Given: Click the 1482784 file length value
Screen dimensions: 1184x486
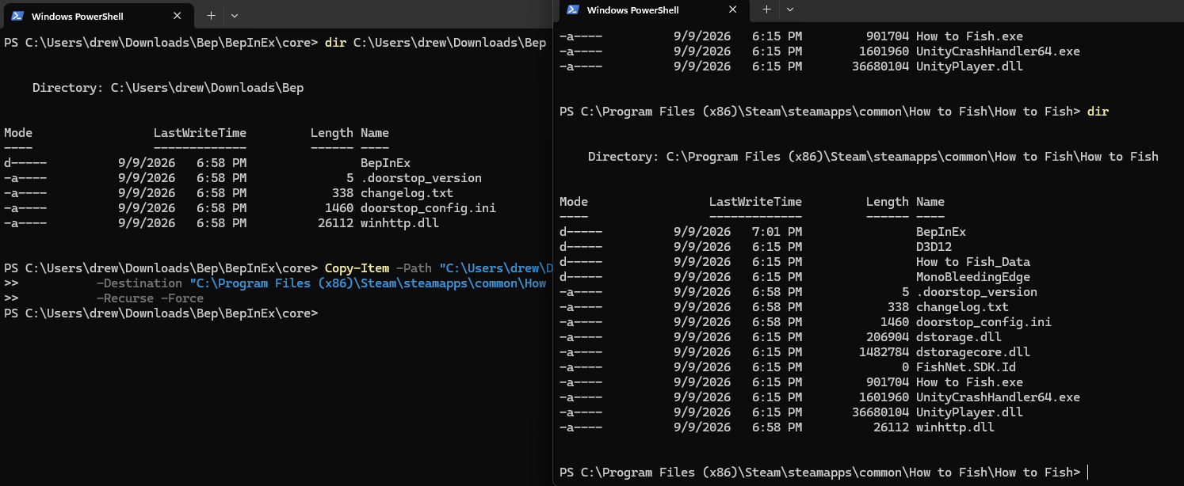Looking at the screenshot, I should (884, 352).
